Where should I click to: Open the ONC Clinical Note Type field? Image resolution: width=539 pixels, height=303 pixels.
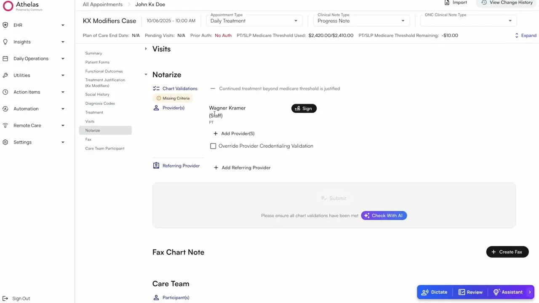point(468,21)
